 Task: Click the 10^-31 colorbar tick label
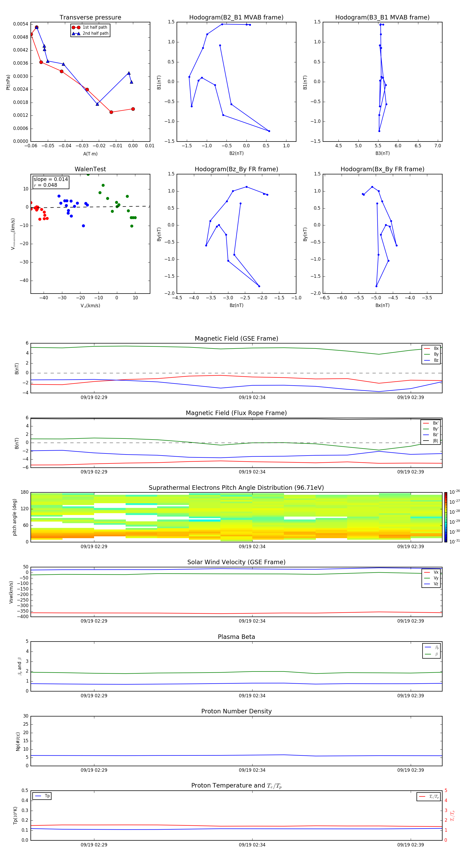pyautogui.click(x=454, y=542)
